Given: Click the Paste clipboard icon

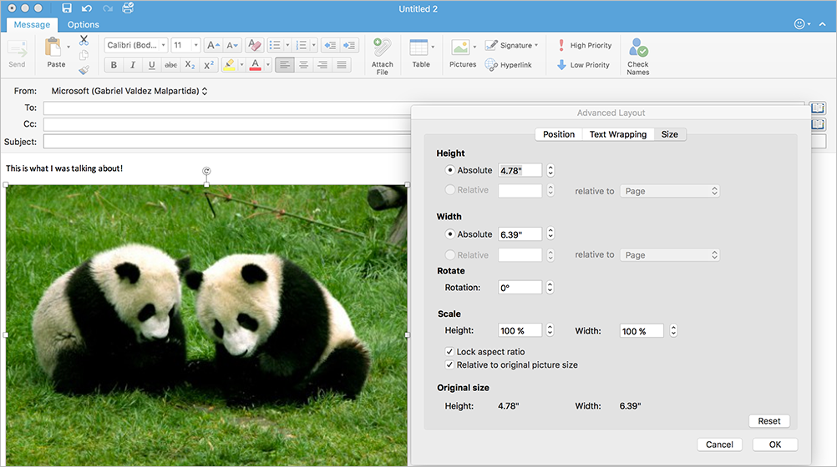Looking at the screenshot, I should (54, 48).
